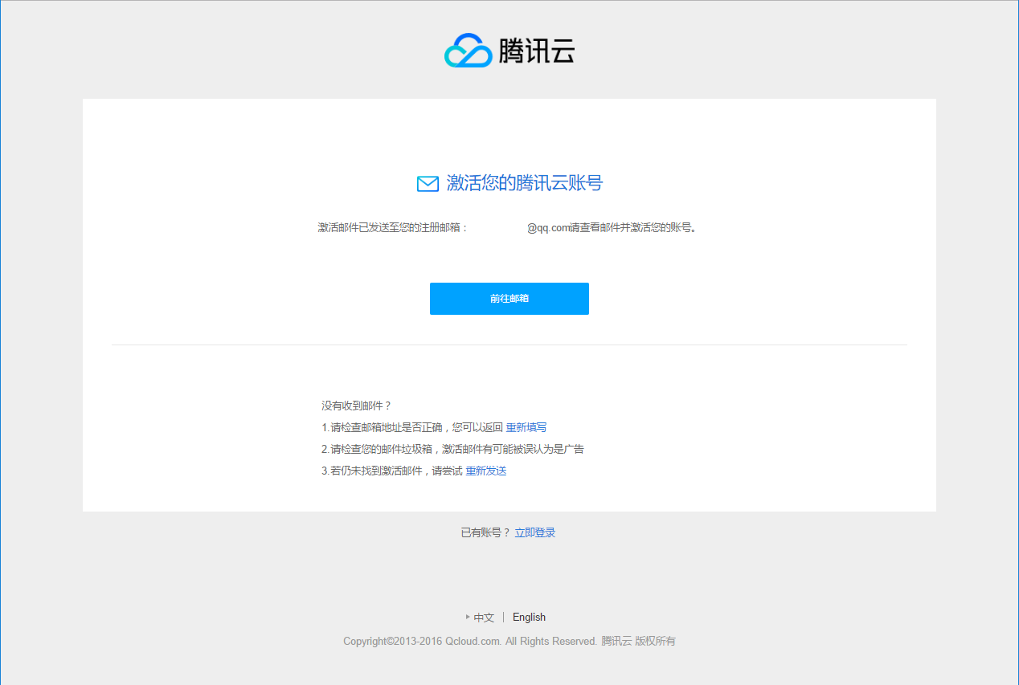Click the @qq.com email text

[548, 228]
